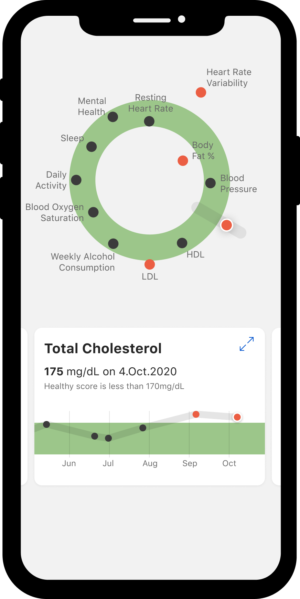This screenshot has width=300, height=599.
Task: Tap the highlighted Total Cholesterol ring dot
Action: click(227, 225)
